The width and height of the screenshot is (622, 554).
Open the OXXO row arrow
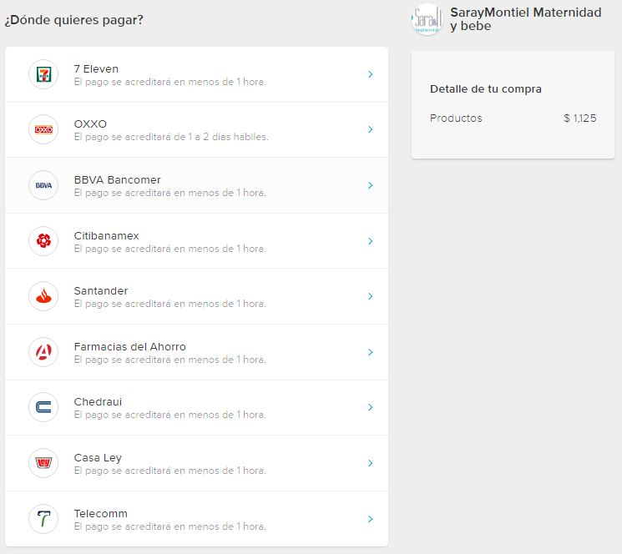pos(370,129)
